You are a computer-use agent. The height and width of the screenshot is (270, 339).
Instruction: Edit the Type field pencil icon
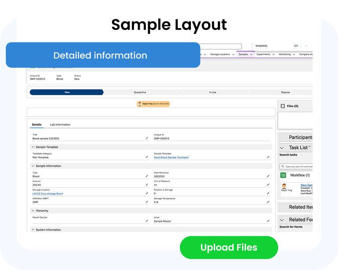147,176
